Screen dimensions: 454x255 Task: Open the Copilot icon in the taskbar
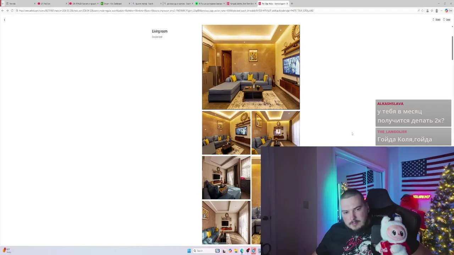tap(230, 251)
